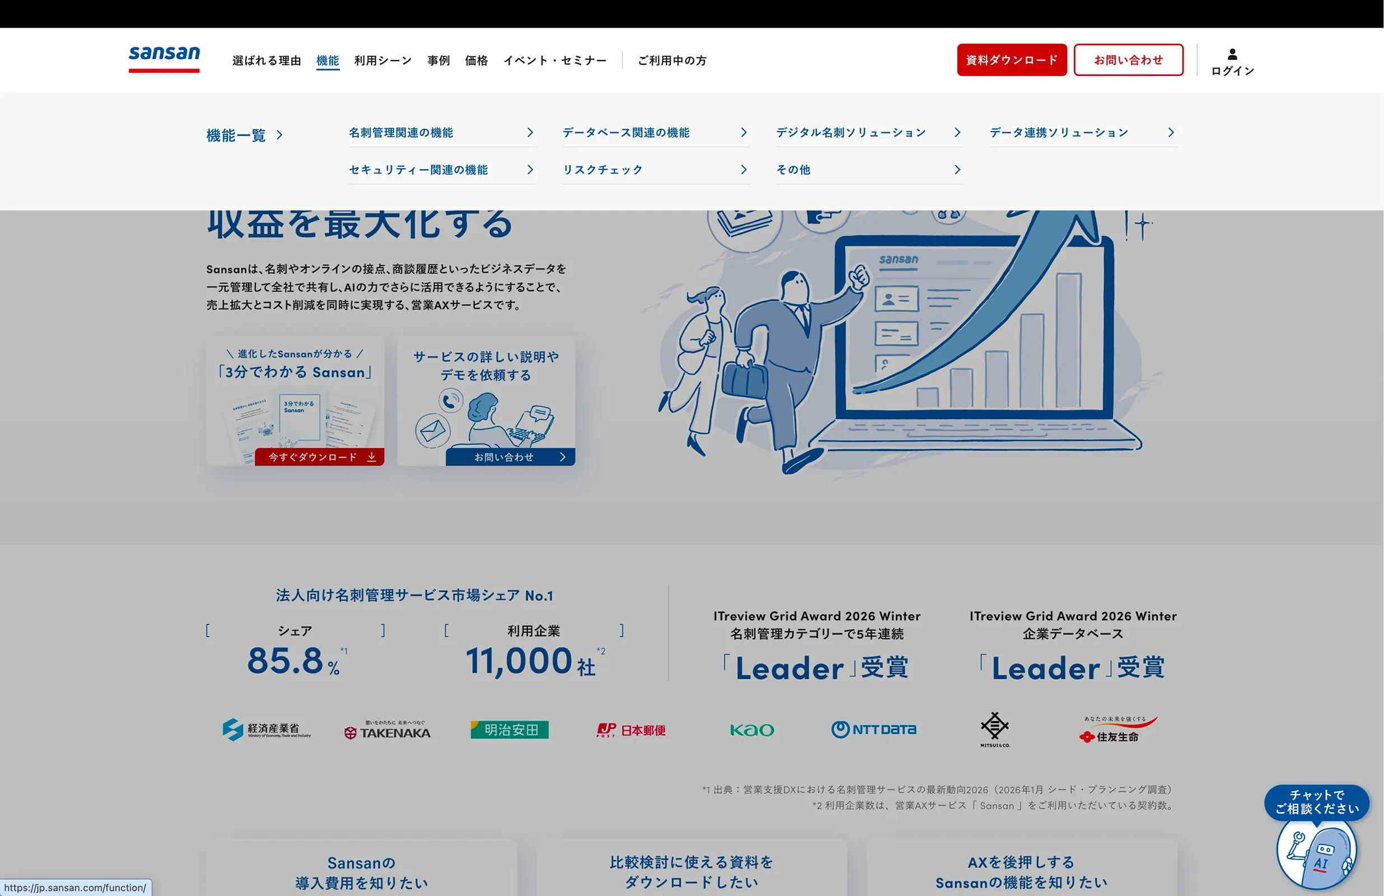Click the chevron next to 機能一覧

tap(280, 136)
